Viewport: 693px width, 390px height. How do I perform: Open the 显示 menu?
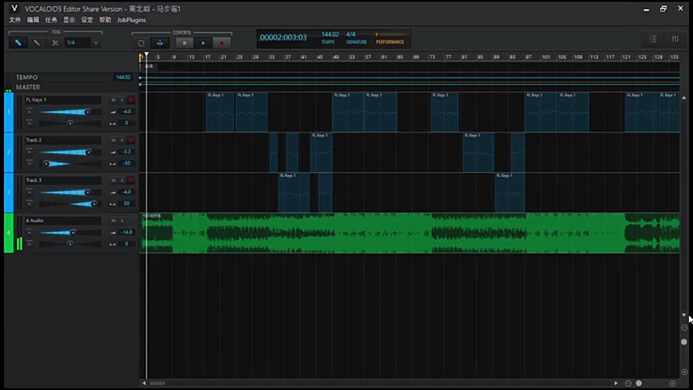coord(69,20)
